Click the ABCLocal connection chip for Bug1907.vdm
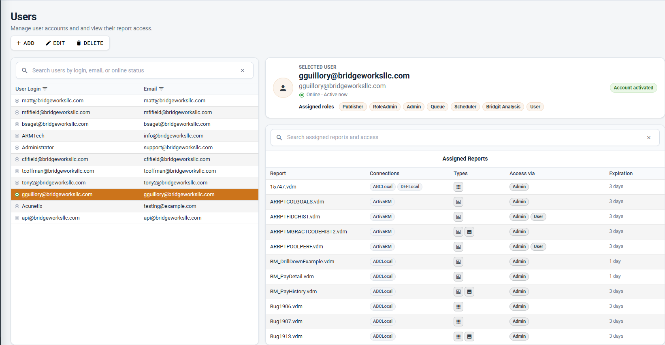The height and width of the screenshot is (345, 665). (383, 322)
